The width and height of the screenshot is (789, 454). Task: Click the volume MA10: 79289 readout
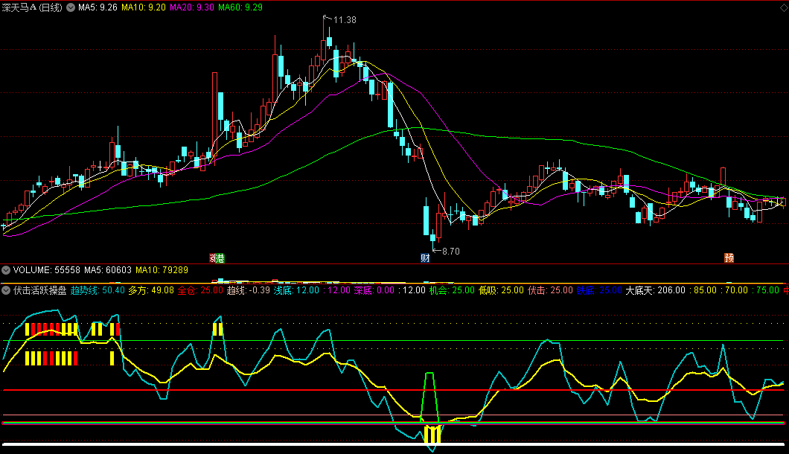pyautogui.click(x=162, y=270)
